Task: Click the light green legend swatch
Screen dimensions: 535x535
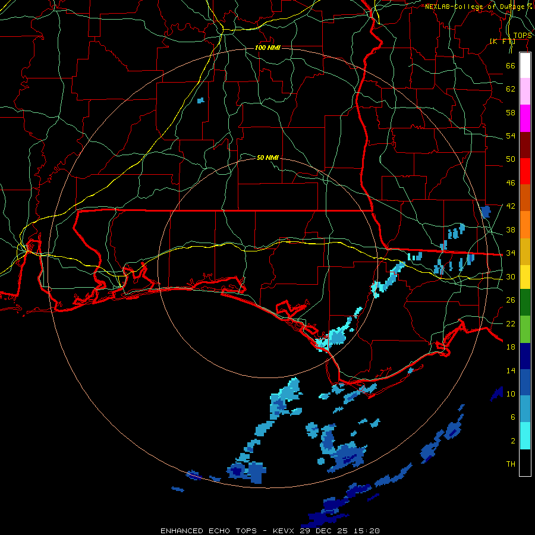Action: pos(525,329)
